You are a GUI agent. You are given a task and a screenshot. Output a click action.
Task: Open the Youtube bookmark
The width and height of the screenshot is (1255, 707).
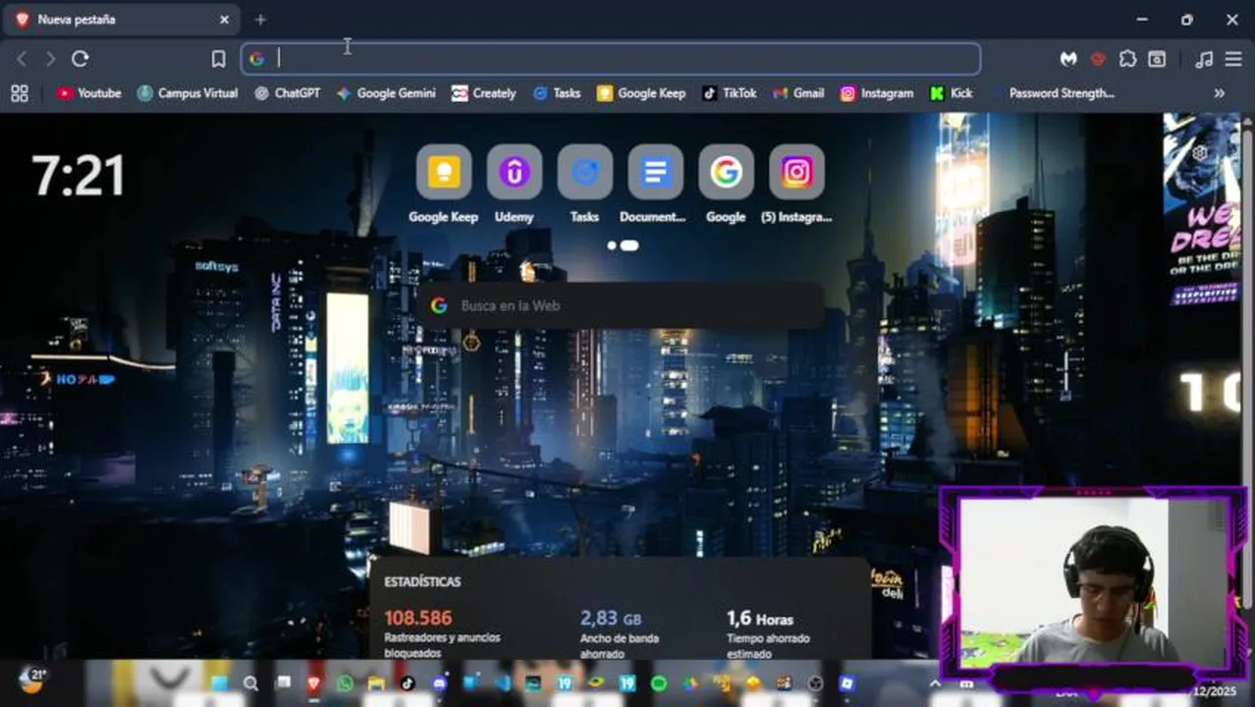[88, 93]
